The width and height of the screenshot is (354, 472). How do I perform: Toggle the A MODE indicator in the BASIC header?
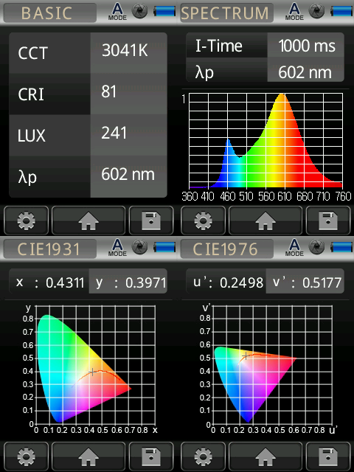point(117,12)
